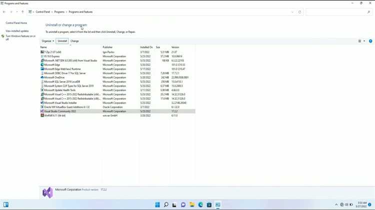Screen dimensions: 375x210
Task: Click the Change button
Action: [x=74, y=41]
